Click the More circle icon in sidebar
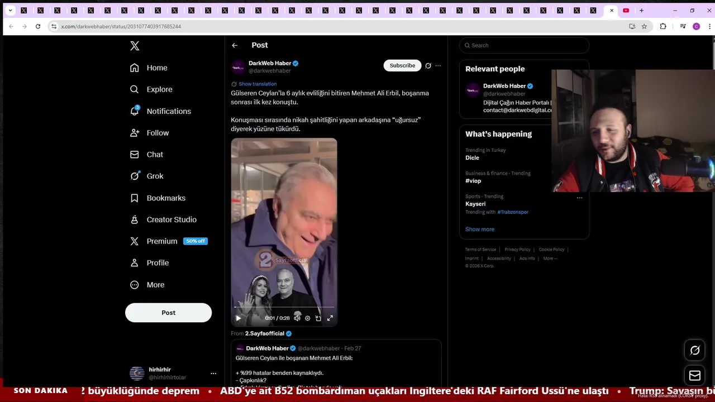715x402 pixels. click(x=134, y=285)
